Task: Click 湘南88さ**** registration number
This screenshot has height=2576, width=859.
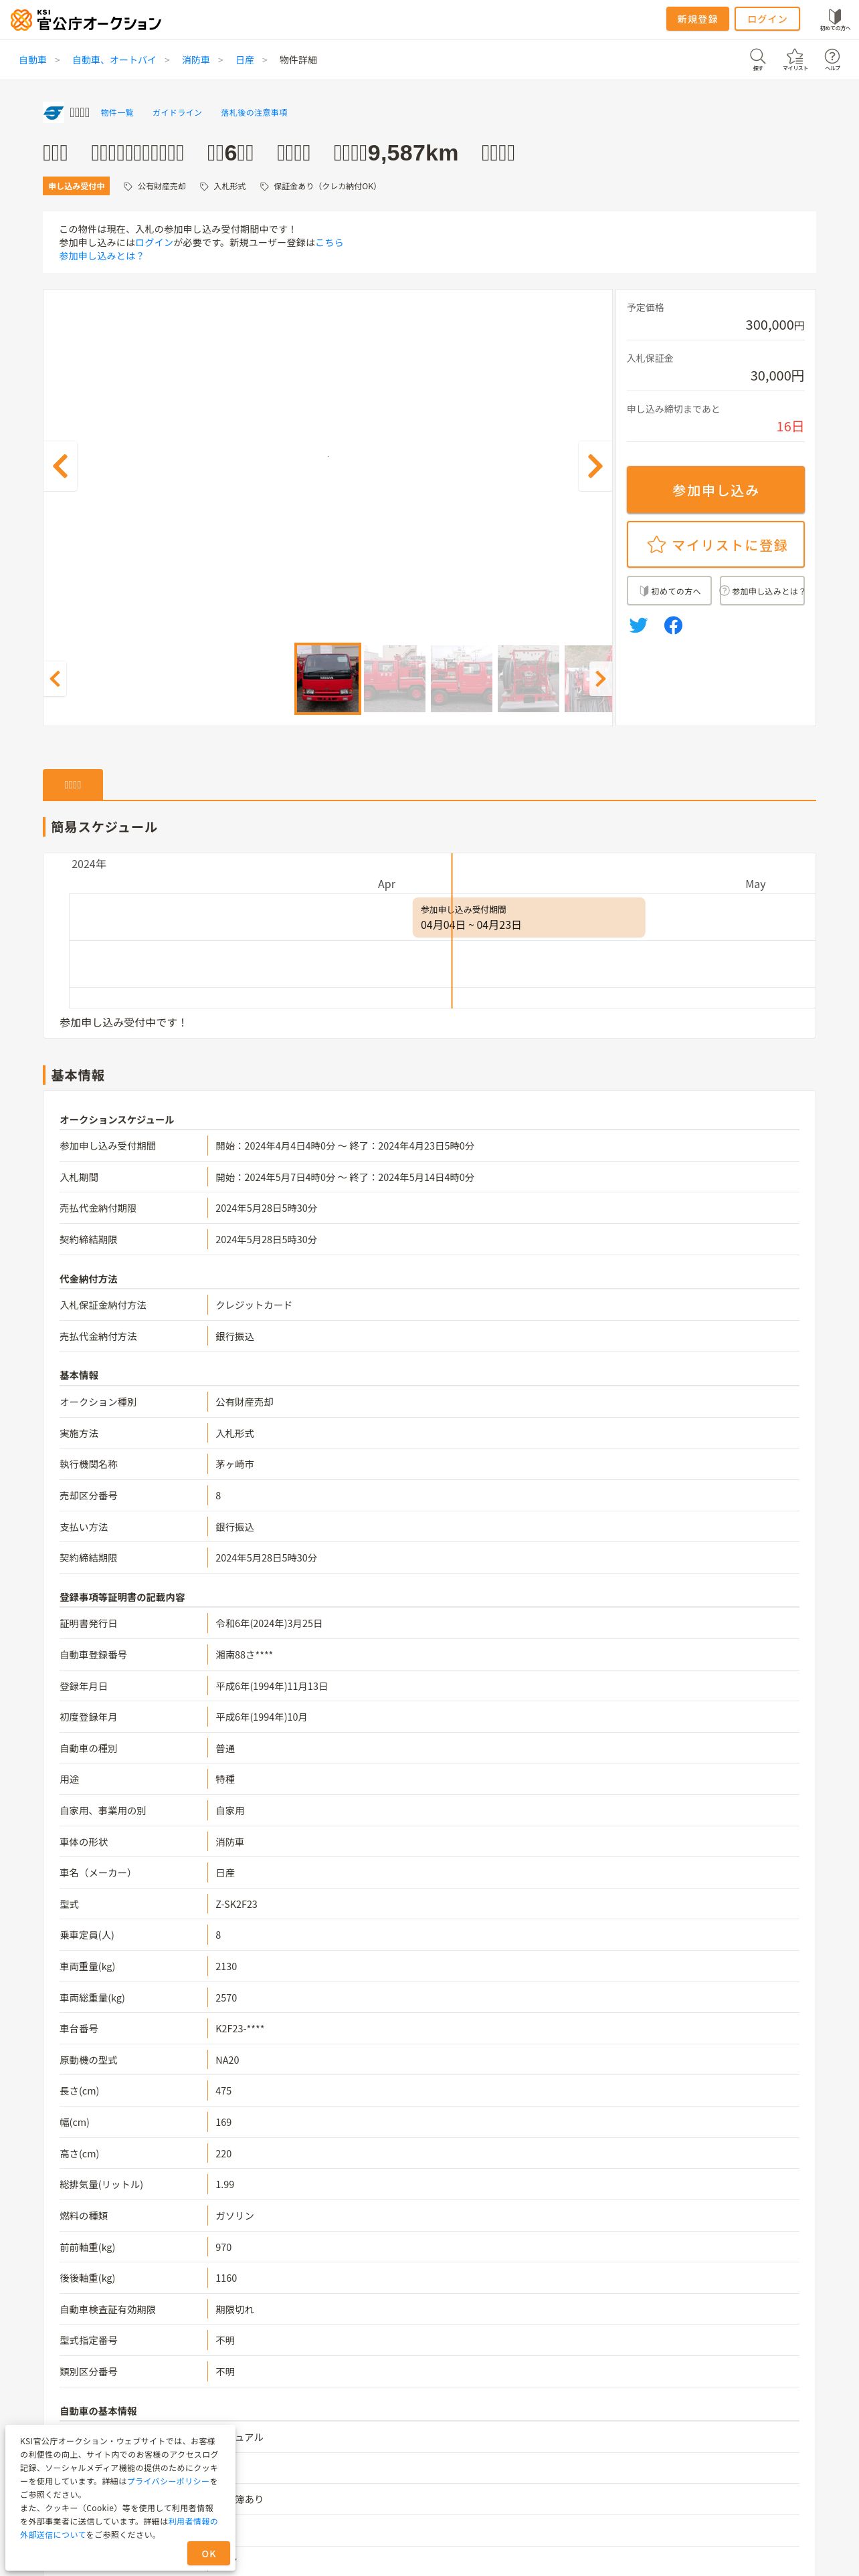Action: 244,1655
